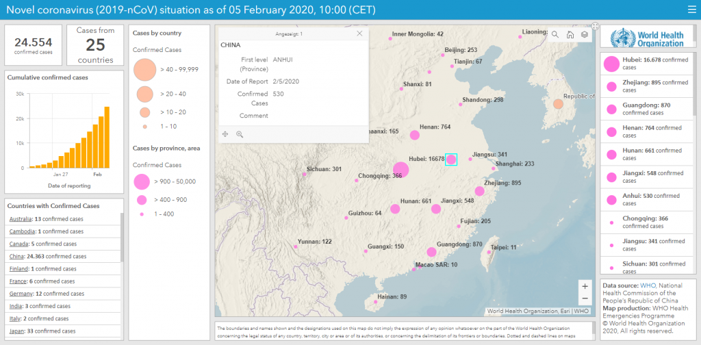Select the Sichuan marker dot

click(x=305, y=175)
